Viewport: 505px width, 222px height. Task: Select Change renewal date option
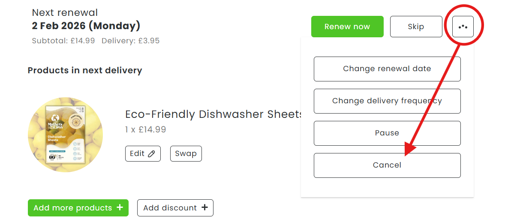pos(387,69)
